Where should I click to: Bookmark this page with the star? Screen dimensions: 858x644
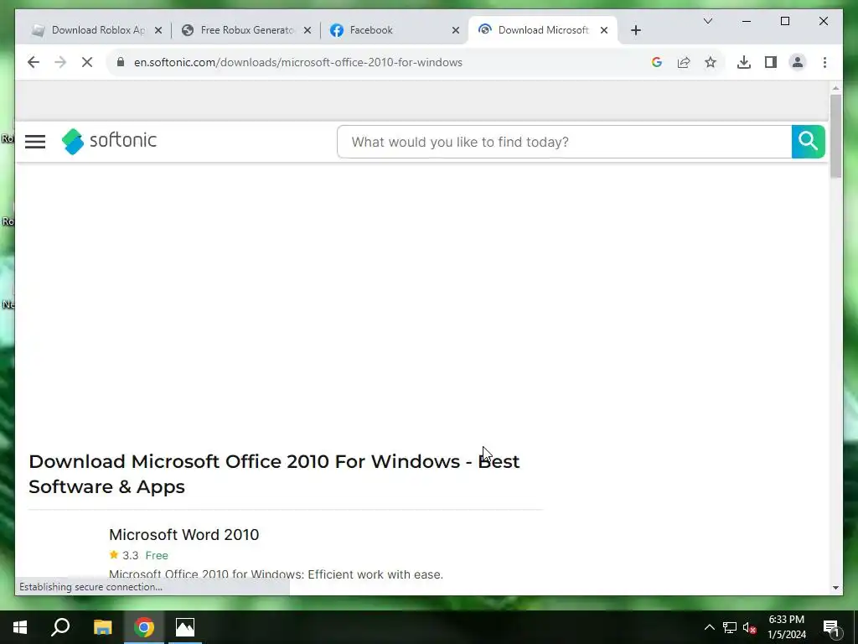coord(711,62)
